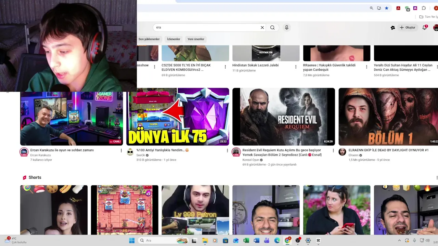Open the Shorts section options menu
This screenshot has height=246, width=438.
click(437, 178)
